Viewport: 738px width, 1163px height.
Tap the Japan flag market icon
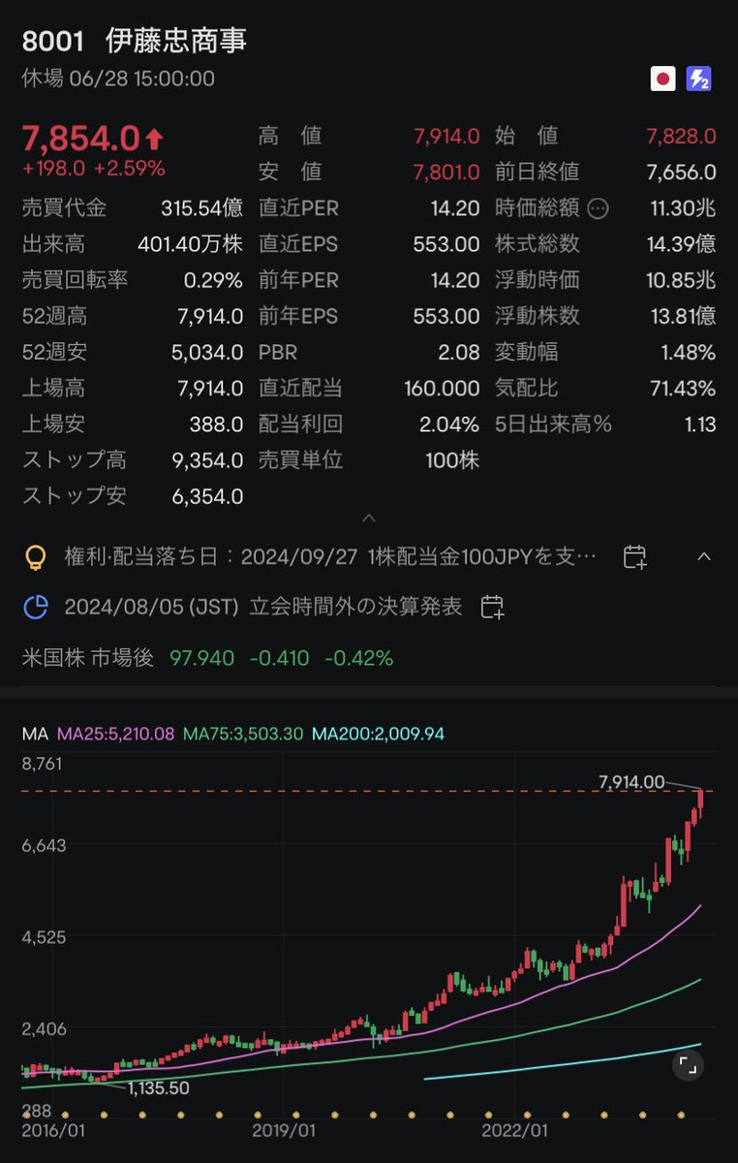[x=662, y=79]
